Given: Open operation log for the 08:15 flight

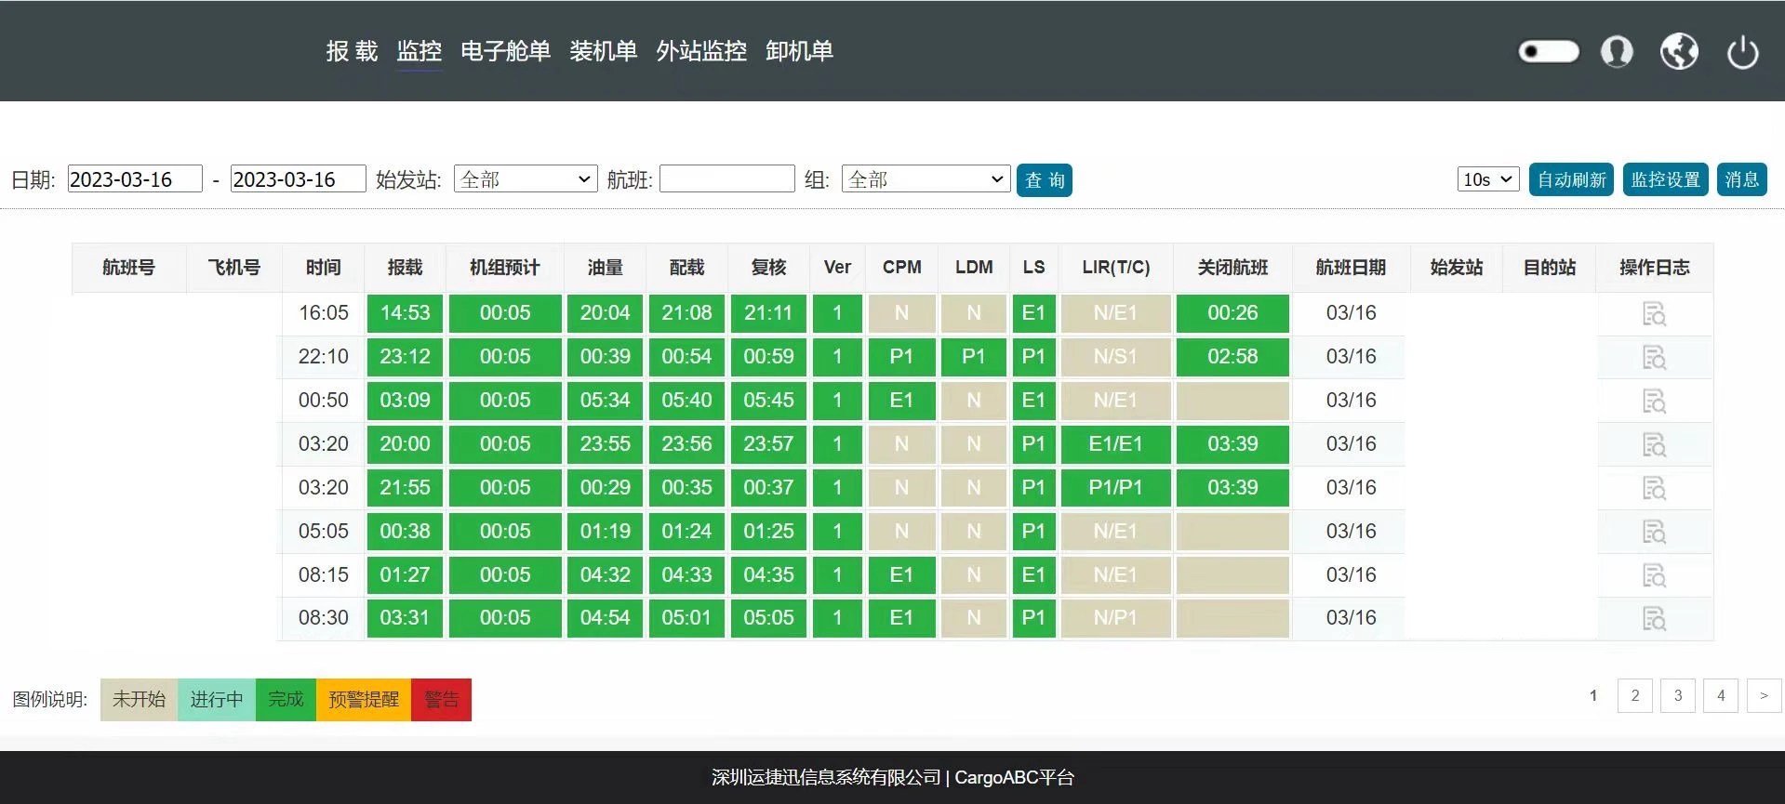Looking at the screenshot, I should (x=1654, y=576).
